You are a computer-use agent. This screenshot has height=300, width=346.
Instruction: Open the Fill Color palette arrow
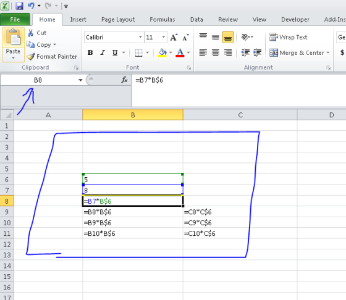tap(171, 52)
